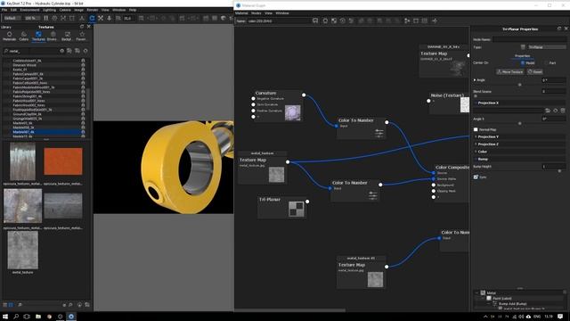Switch to the Textures library tab

tap(38, 36)
